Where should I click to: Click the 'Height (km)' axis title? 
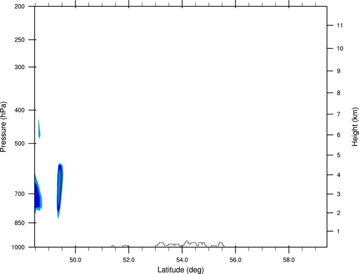pos(355,127)
